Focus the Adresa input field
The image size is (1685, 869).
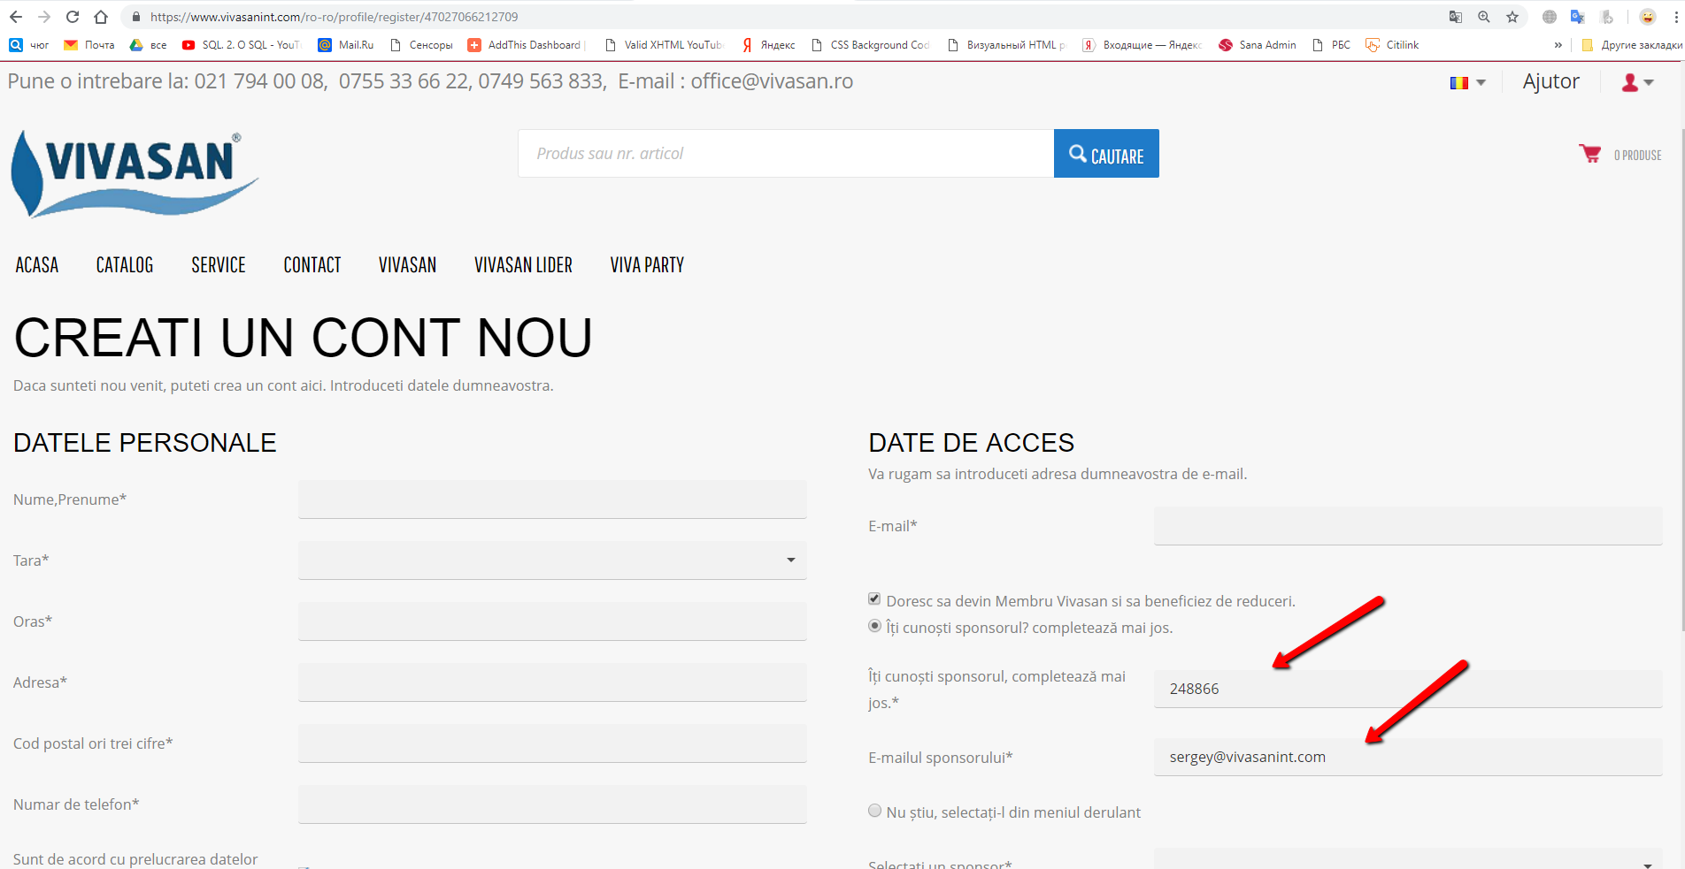pyautogui.click(x=552, y=682)
